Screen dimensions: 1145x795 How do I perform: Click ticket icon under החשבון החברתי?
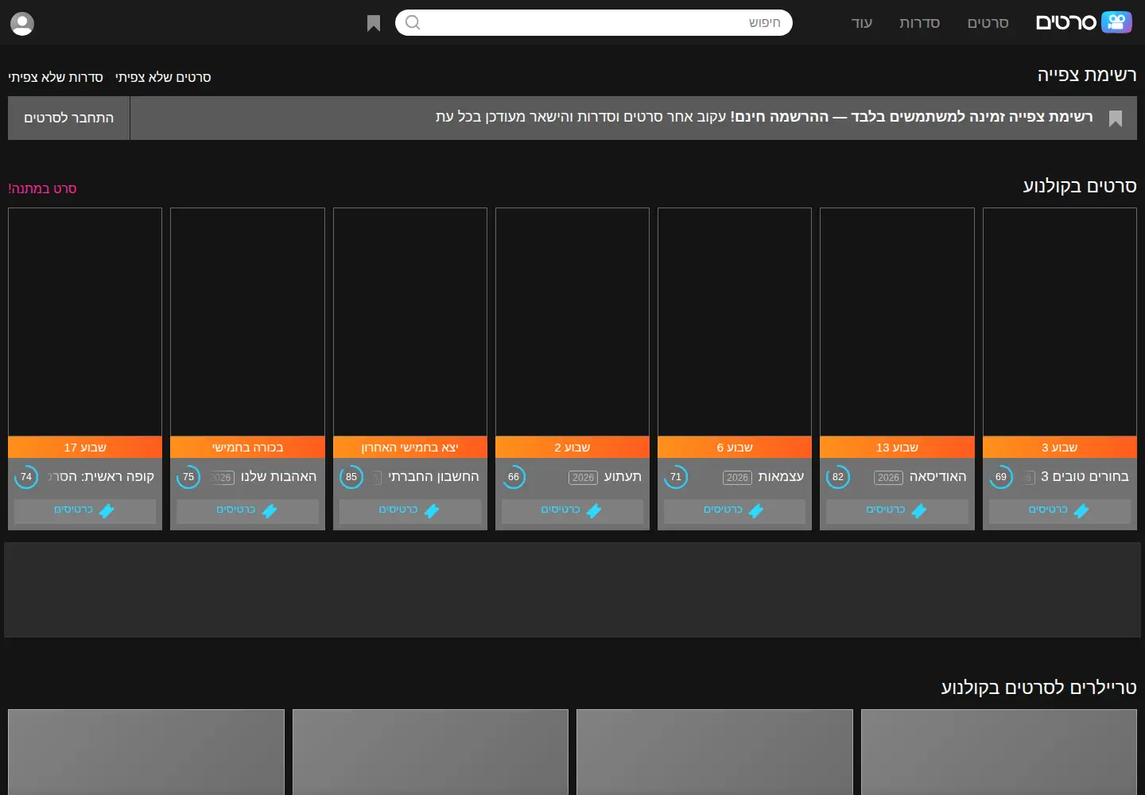tap(432, 510)
